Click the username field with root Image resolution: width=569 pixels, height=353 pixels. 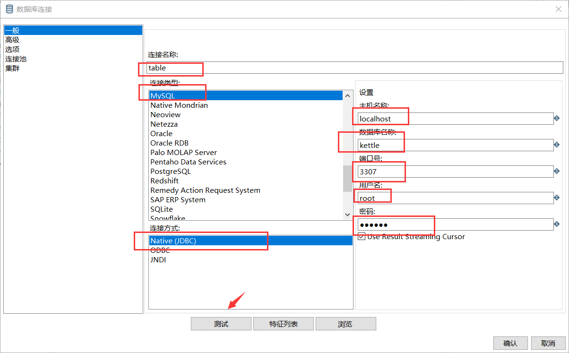455,198
